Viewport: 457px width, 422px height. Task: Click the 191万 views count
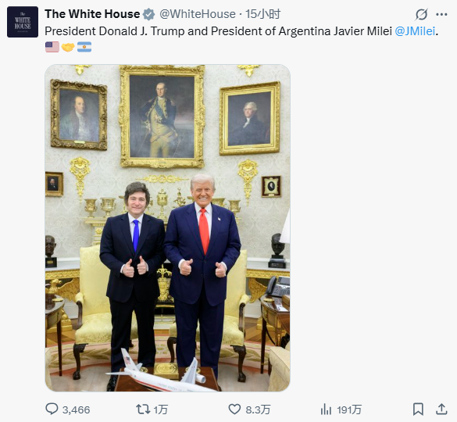tap(349, 409)
